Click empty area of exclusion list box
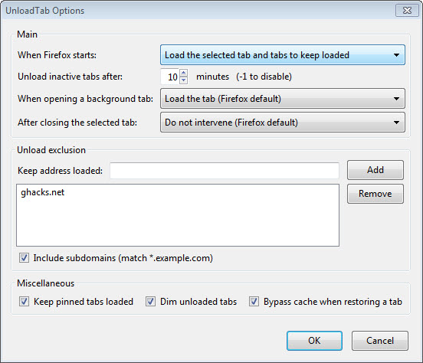Viewport: 423px width, 363px height. [x=178, y=224]
